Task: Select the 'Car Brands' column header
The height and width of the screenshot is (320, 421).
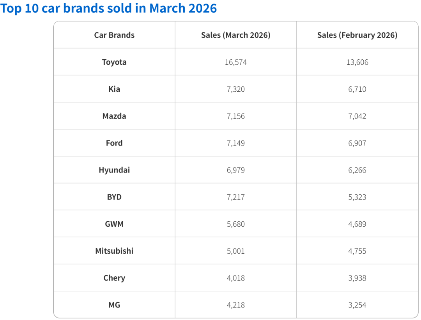Action: [x=114, y=35]
